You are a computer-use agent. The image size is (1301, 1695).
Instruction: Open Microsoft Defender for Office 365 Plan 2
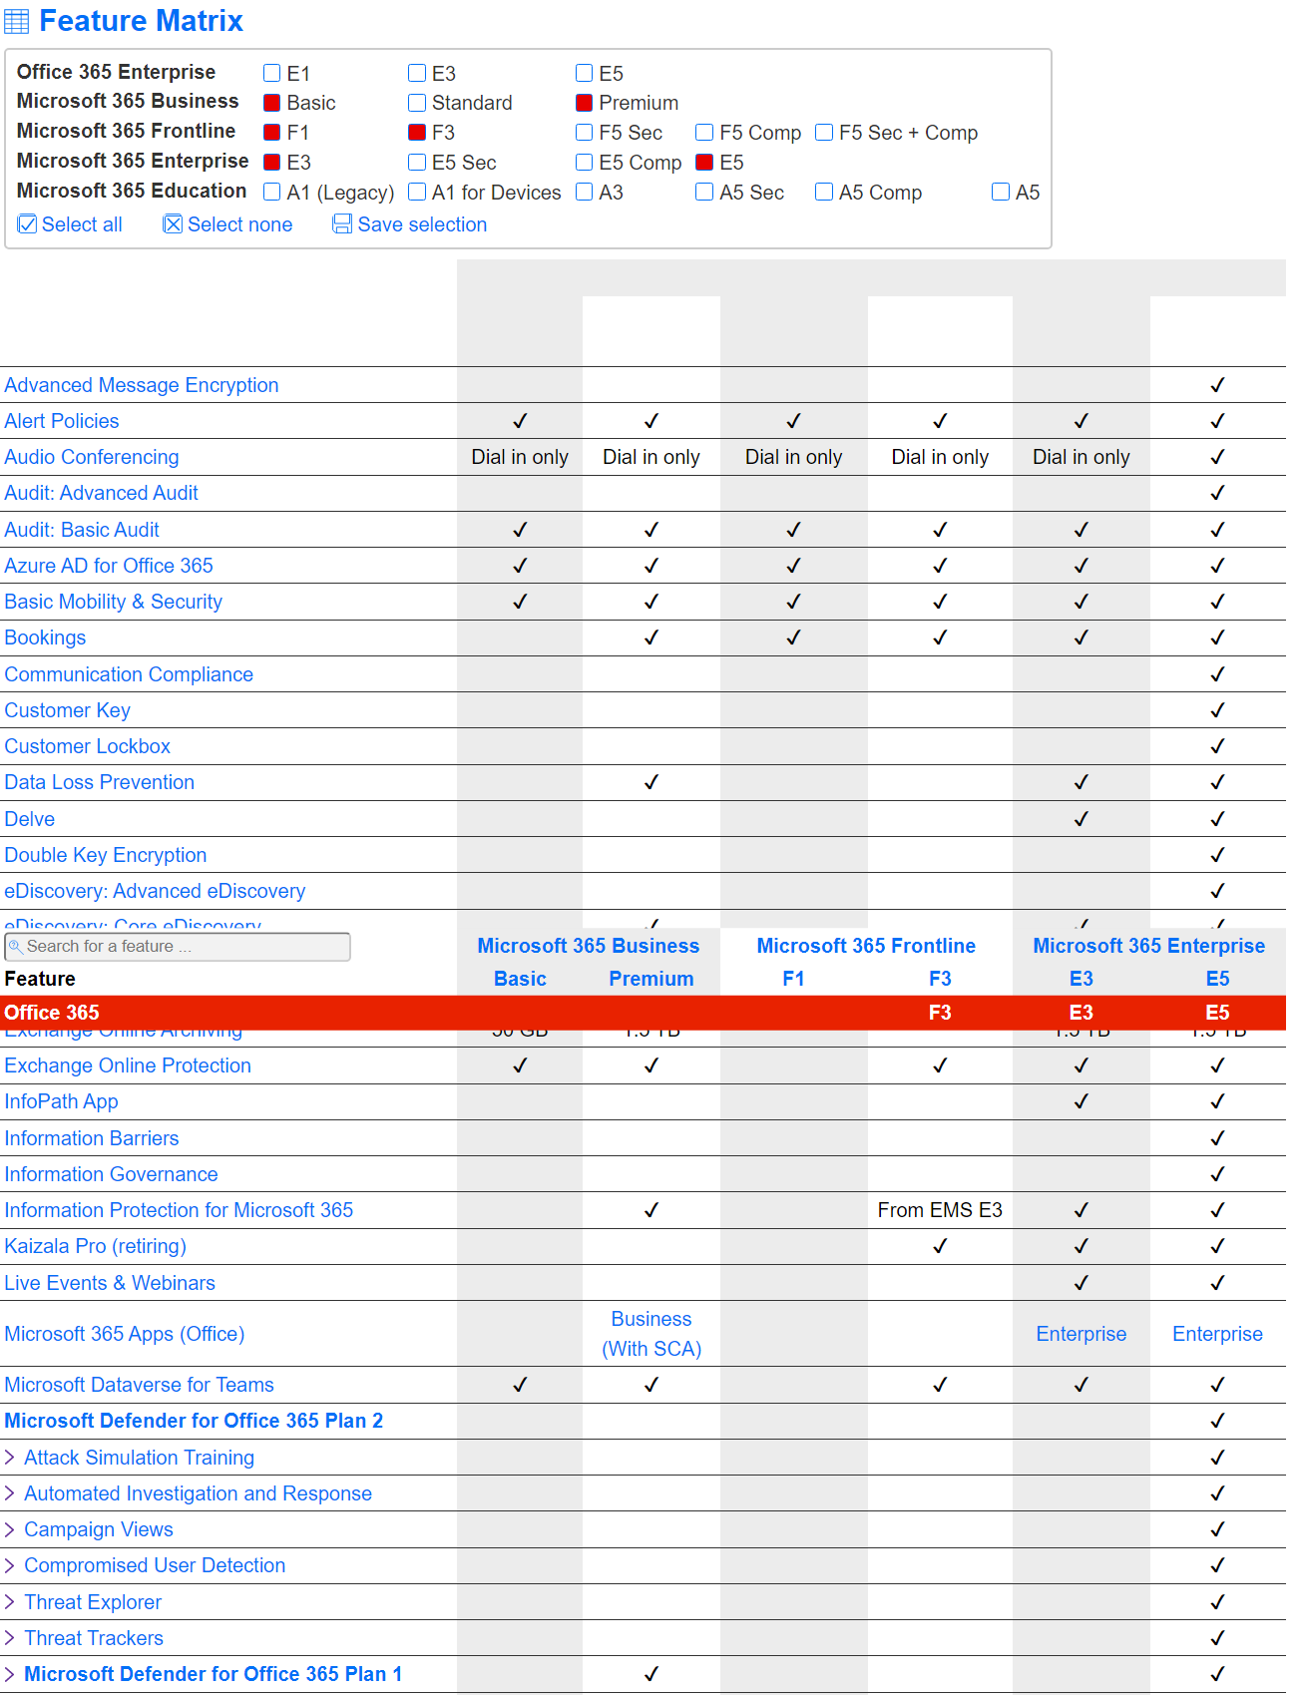click(194, 1421)
